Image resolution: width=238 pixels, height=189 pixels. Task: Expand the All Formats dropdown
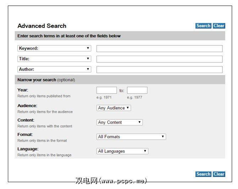[x=131, y=137]
